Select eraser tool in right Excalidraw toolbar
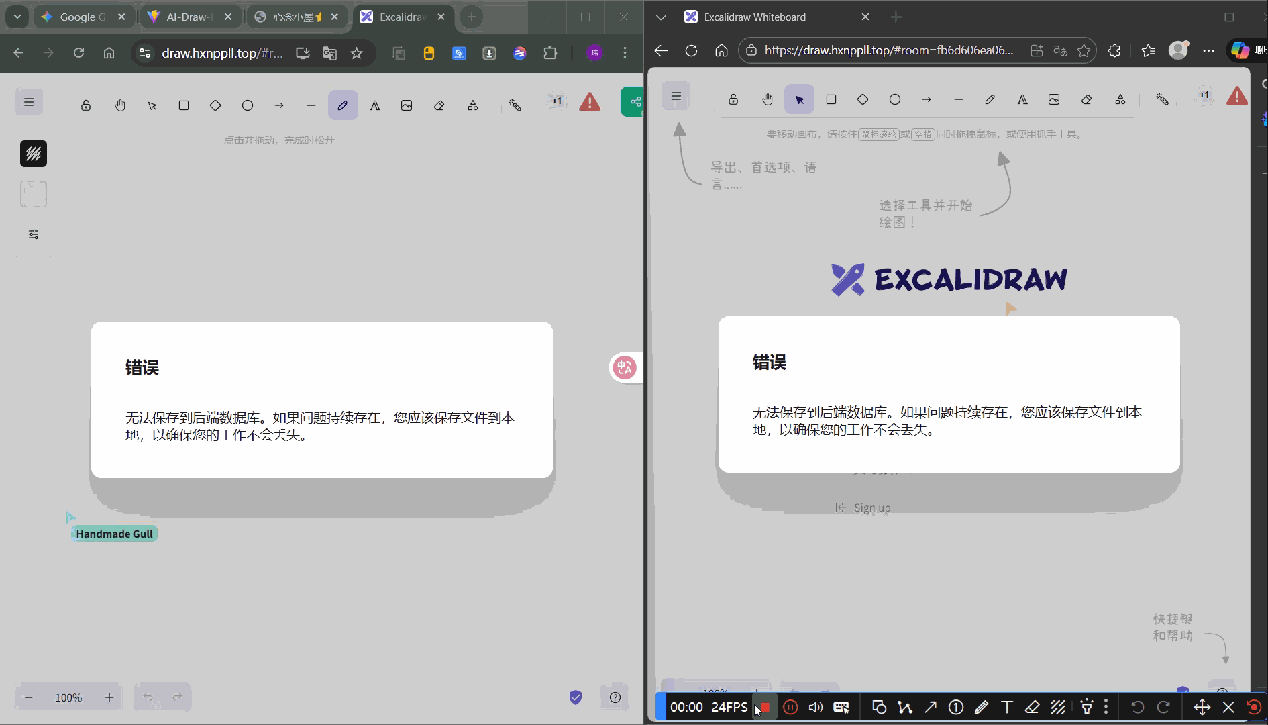The width and height of the screenshot is (1268, 725). (x=1086, y=99)
